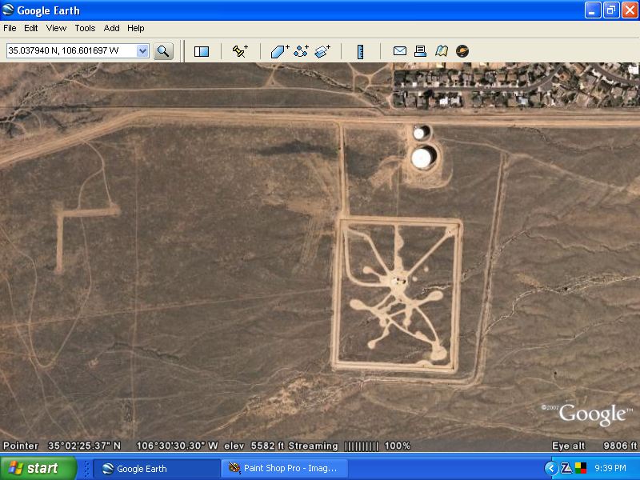640x480 pixels.
Task: Click the search magnifier button
Action: (x=163, y=51)
